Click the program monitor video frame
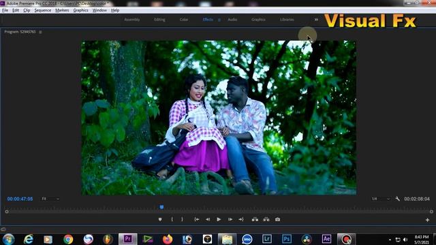 (x=219, y=118)
